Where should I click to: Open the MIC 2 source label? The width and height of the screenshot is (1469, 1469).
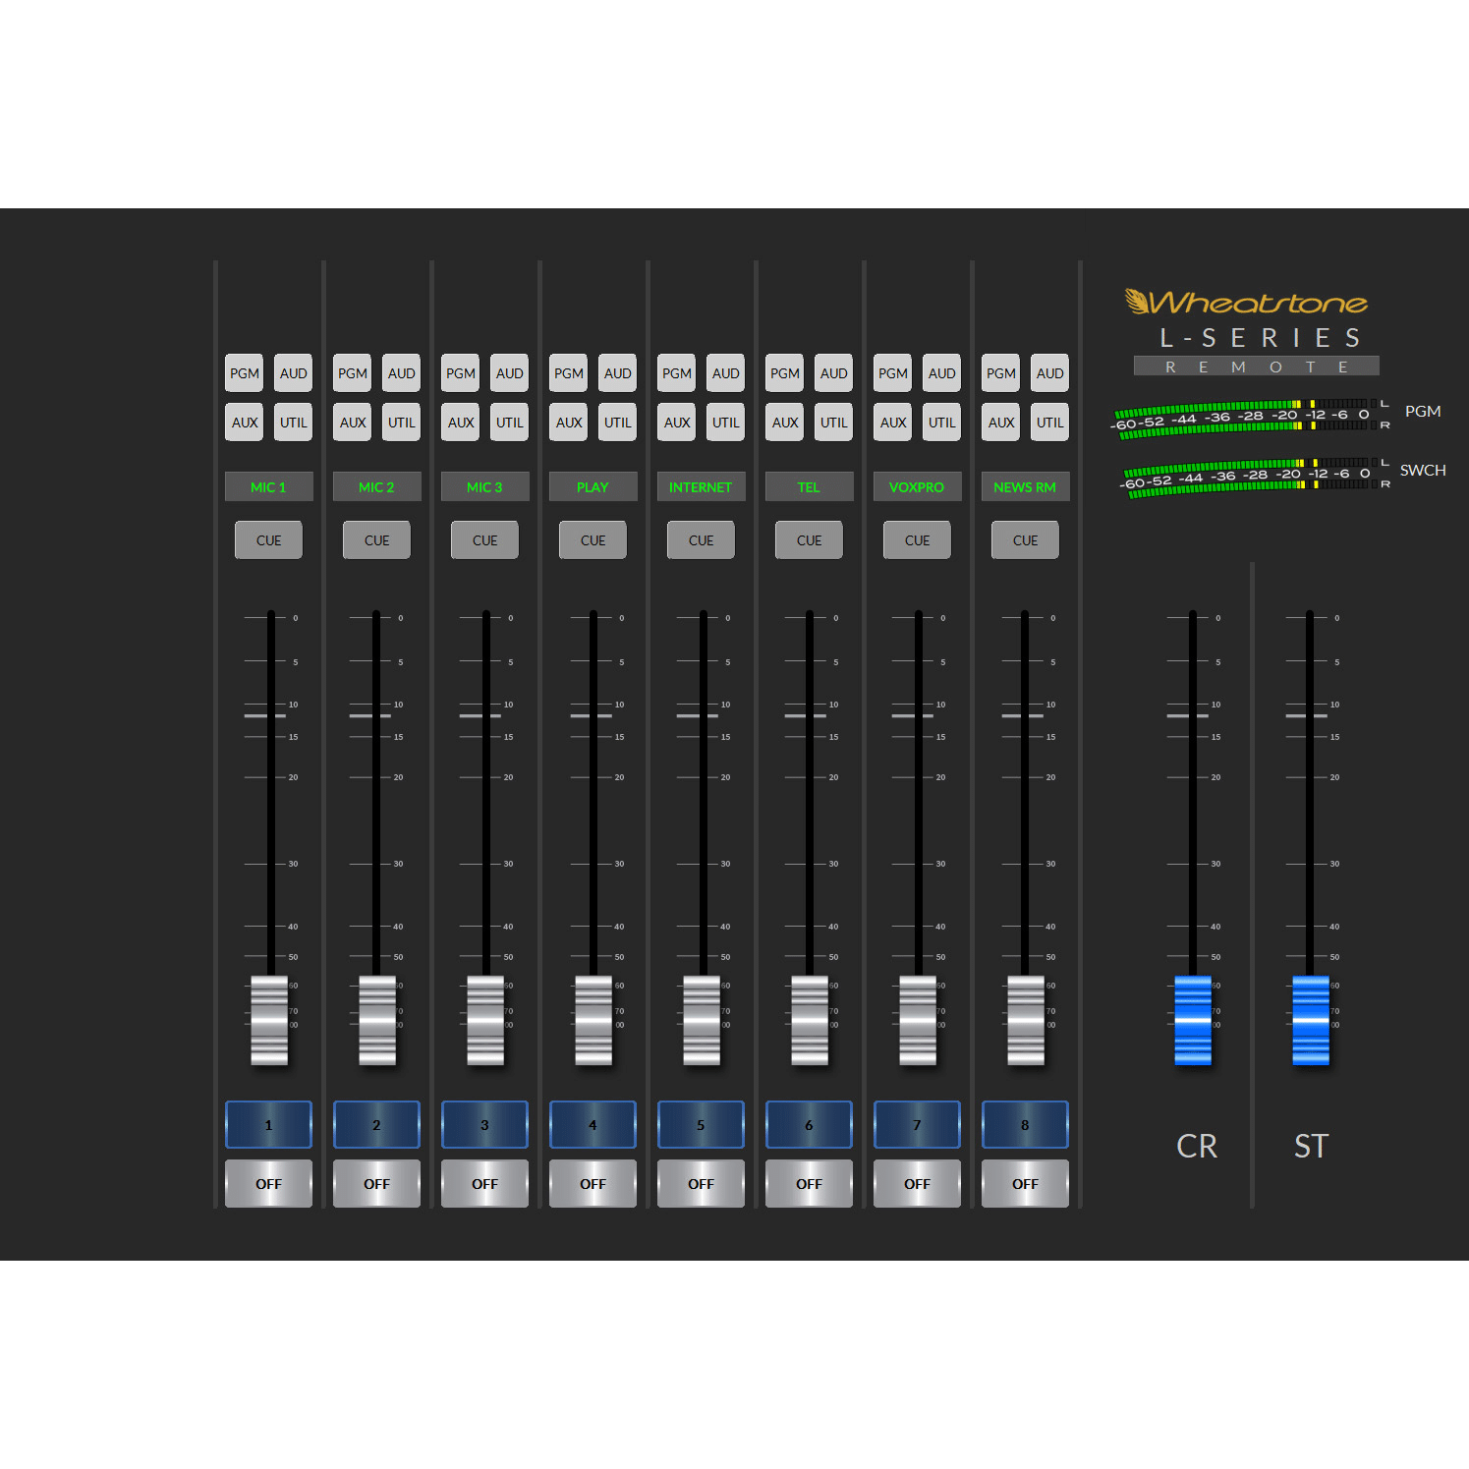376,486
